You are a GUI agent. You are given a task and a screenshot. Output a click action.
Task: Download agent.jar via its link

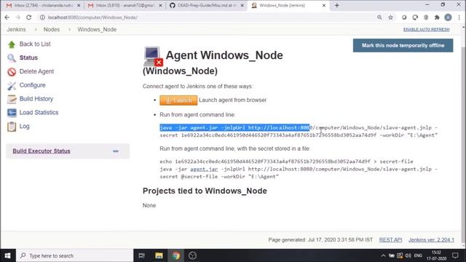point(204,169)
